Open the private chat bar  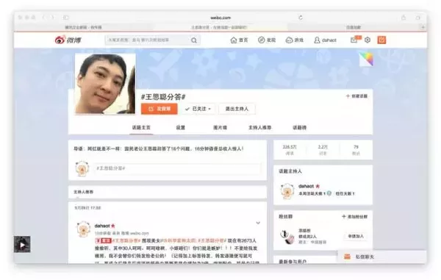[382, 256]
